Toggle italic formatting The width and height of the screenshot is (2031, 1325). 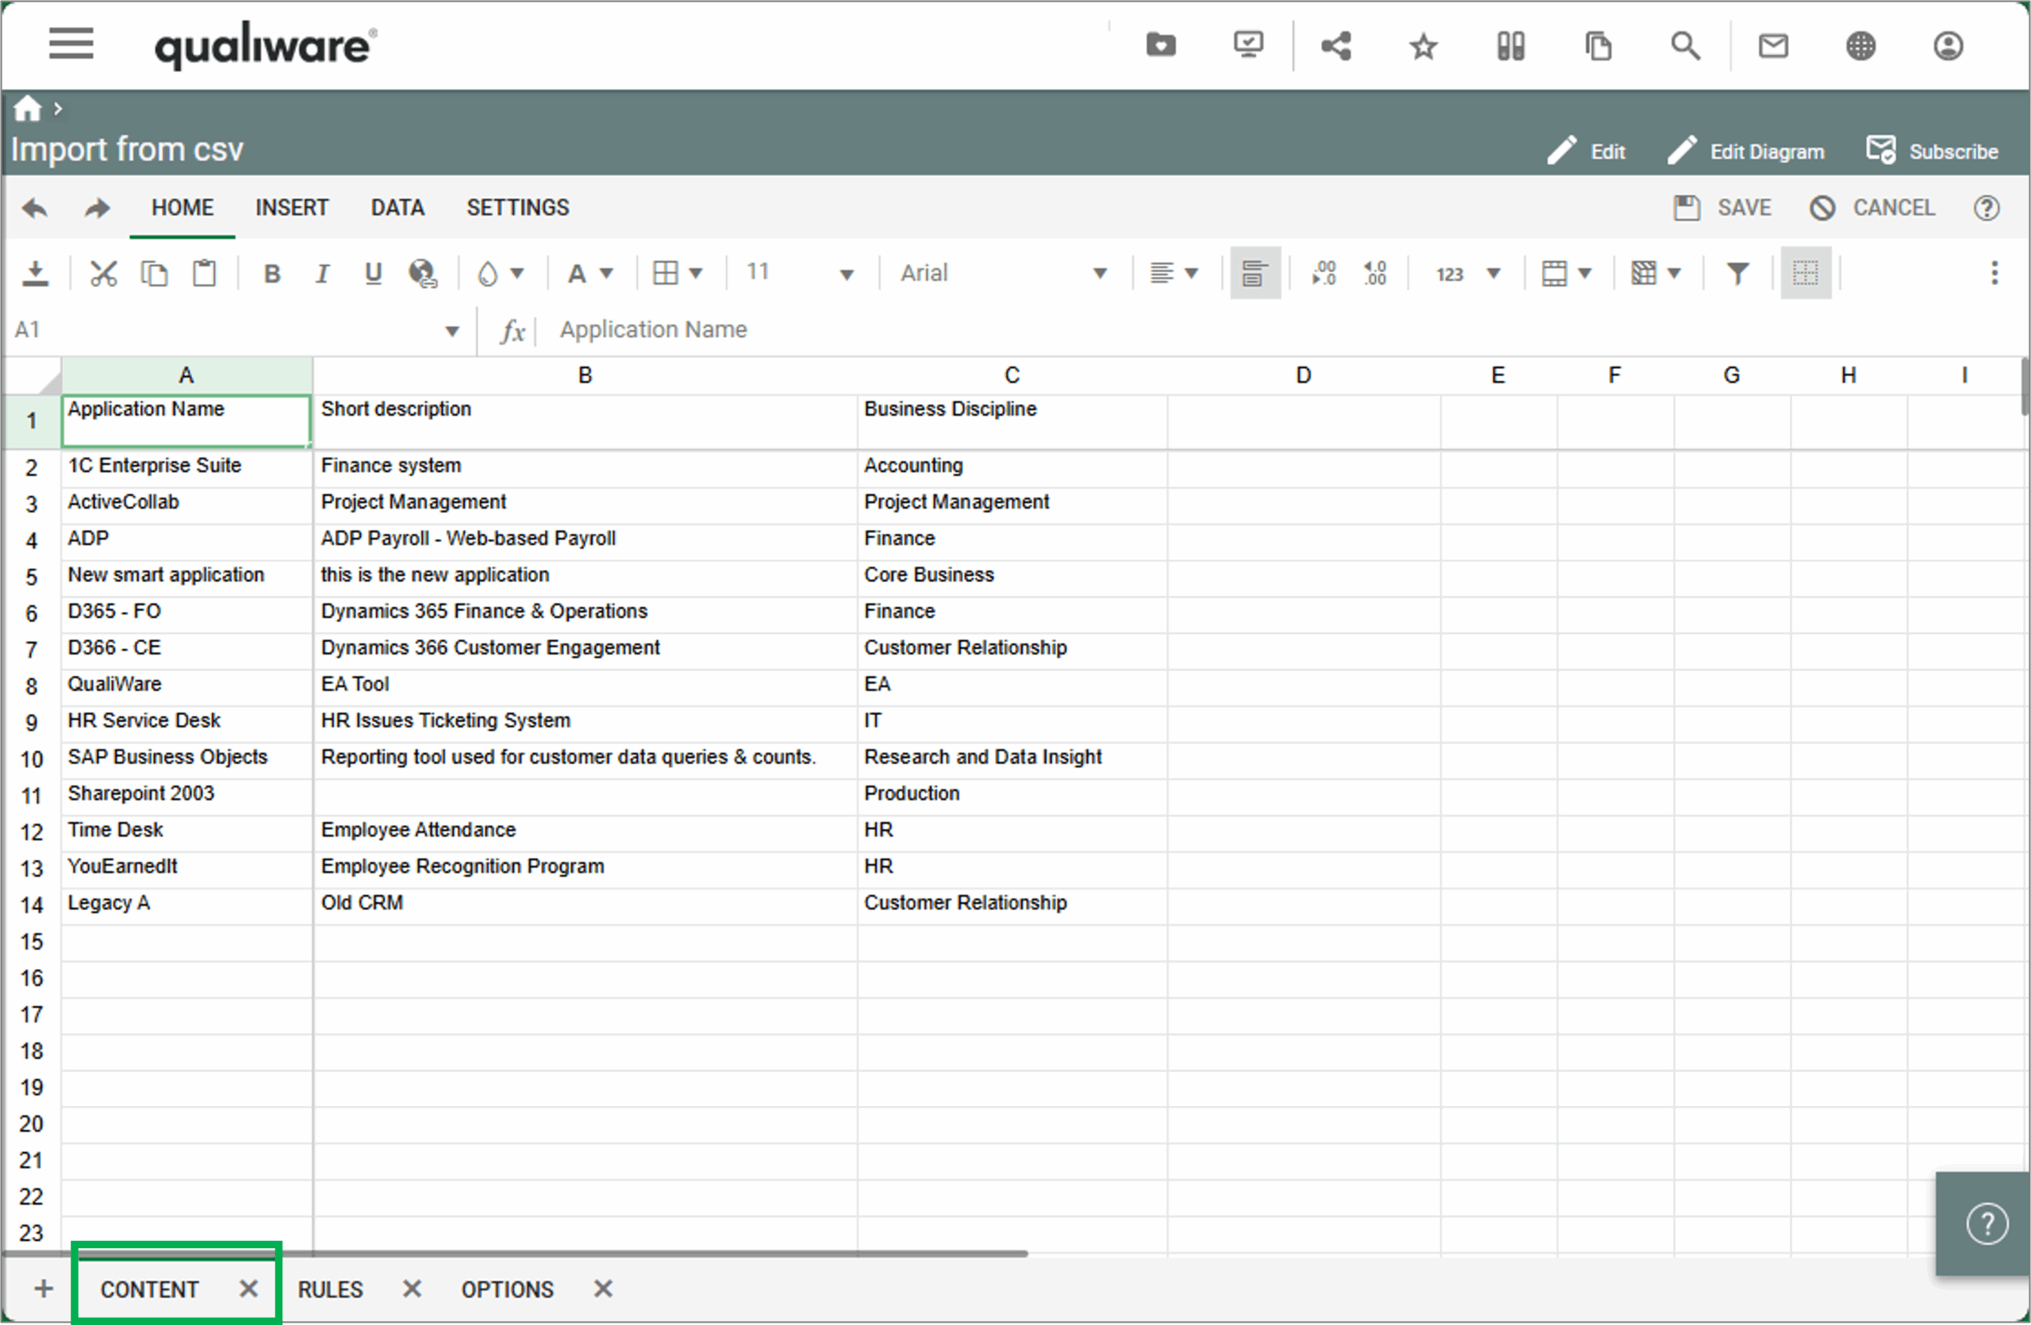[x=322, y=274]
